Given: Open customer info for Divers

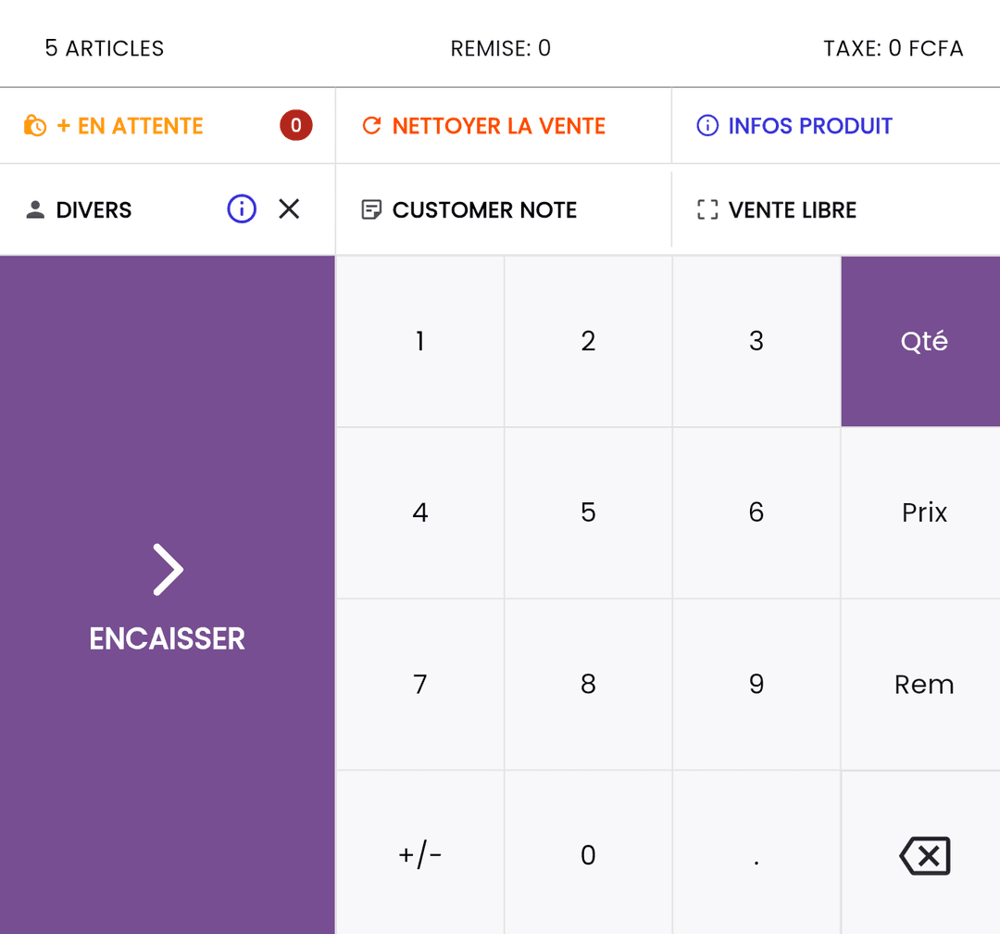Looking at the screenshot, I should point(242,209).
